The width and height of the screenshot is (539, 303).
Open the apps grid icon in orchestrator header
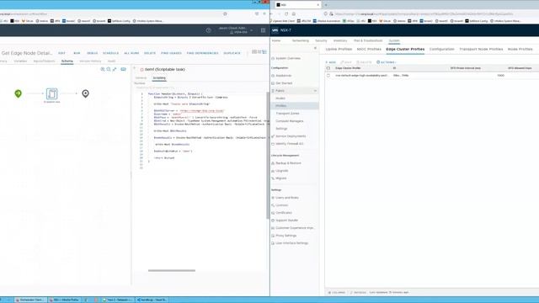(263, 30)
